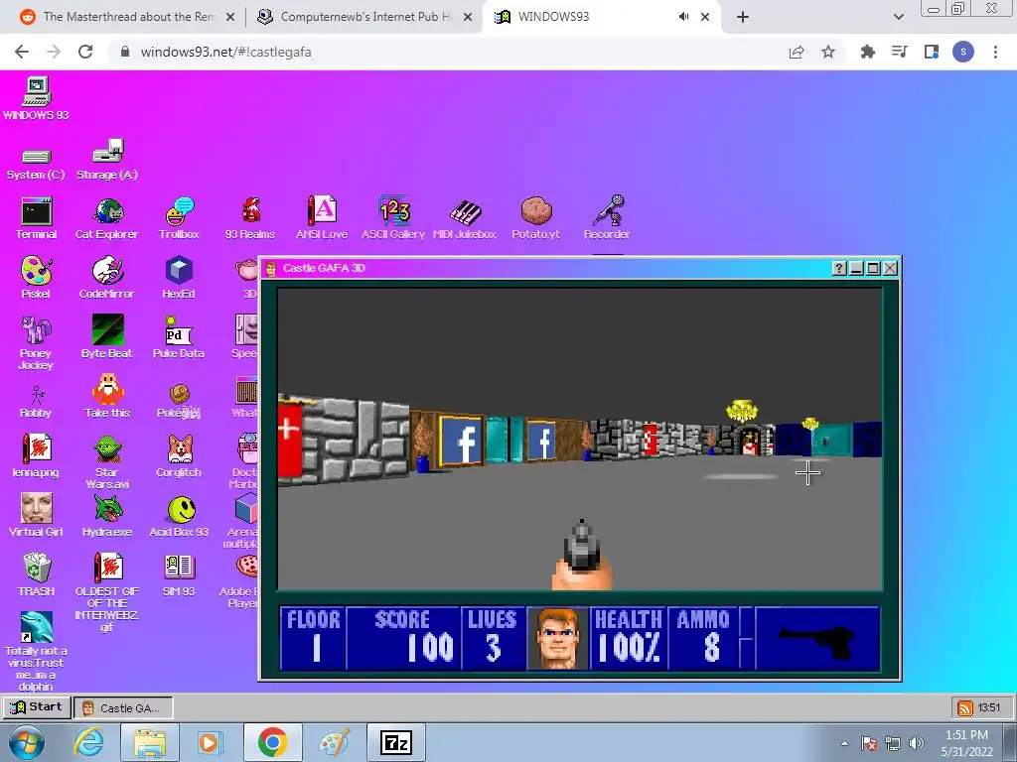Open Cat Explorer icon
The height and width of the screenshot is (762, 1017).
point(107,217)
